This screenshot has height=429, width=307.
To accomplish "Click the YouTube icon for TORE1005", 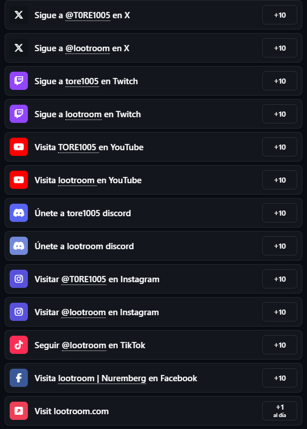I will [x=19, y=147].
